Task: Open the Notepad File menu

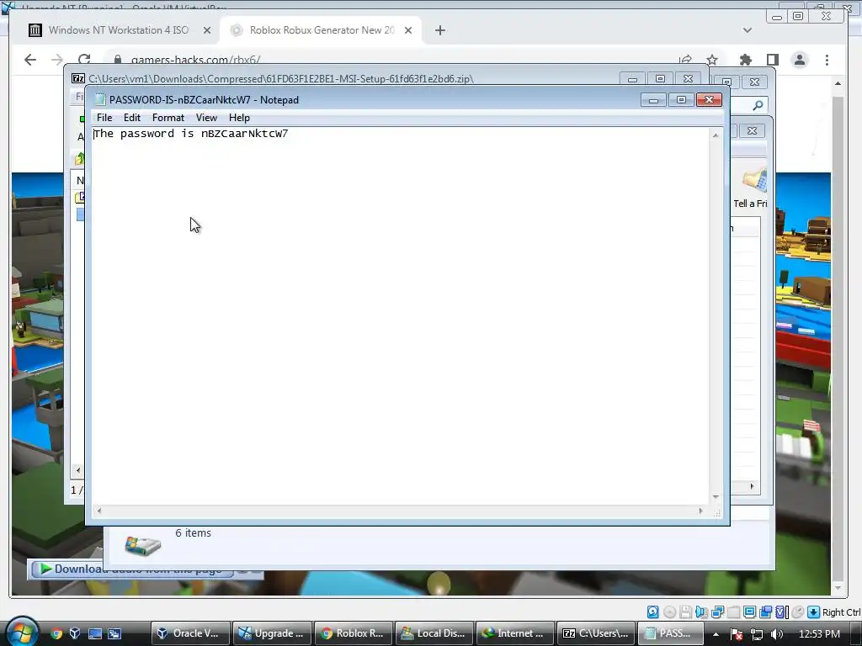Action: (x=104, y=118)
